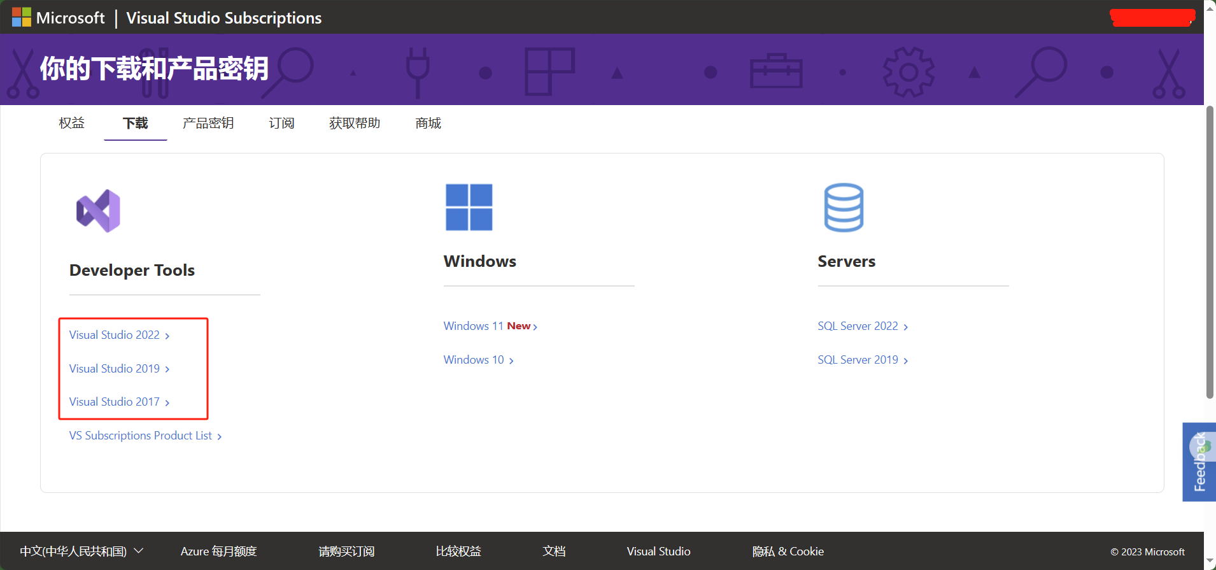The height and width of the screenshot is (570, 1216).
Task: Click the Microsoft logo icon
Action: pos(22,17)
